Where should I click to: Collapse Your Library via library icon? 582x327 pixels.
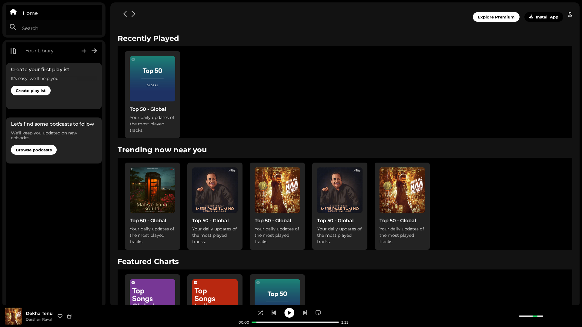click(x=13, y=51)
